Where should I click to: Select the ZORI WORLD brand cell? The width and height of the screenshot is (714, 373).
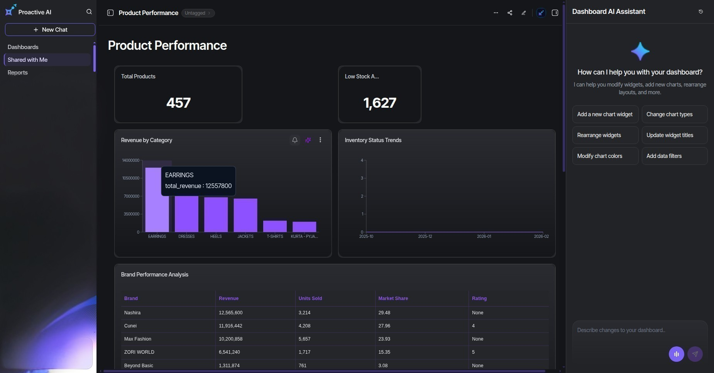coord(168,352)
